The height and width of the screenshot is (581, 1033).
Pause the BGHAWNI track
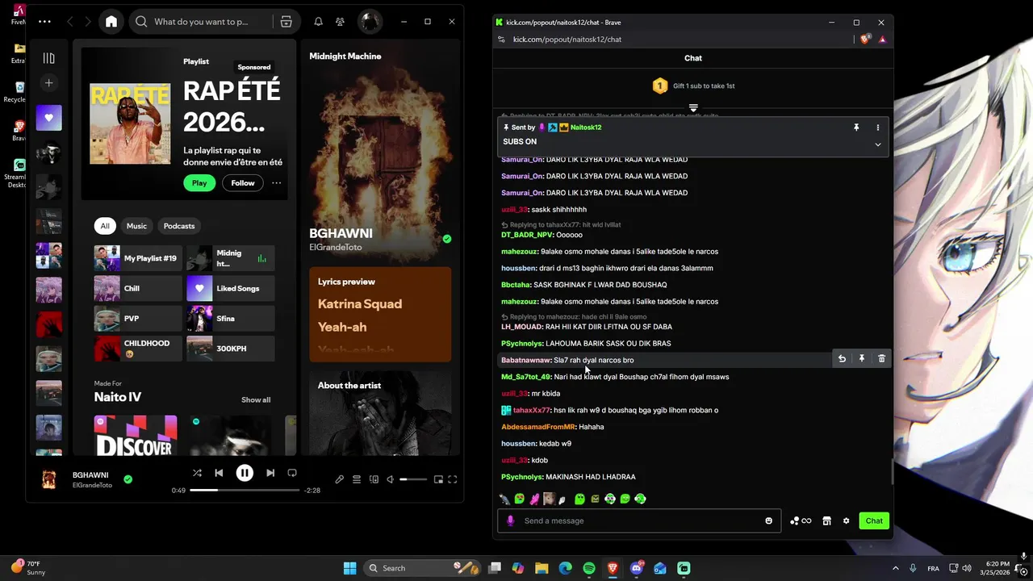point(245,473)
